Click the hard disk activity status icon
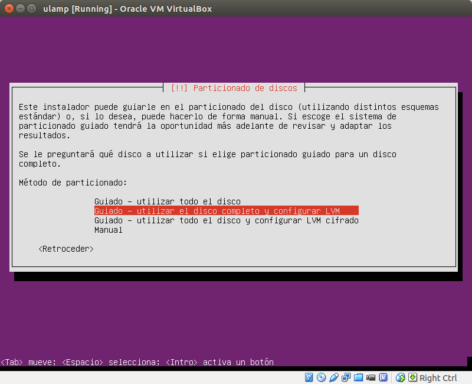Viewport: 472px width, 384px height. (309, 377)
